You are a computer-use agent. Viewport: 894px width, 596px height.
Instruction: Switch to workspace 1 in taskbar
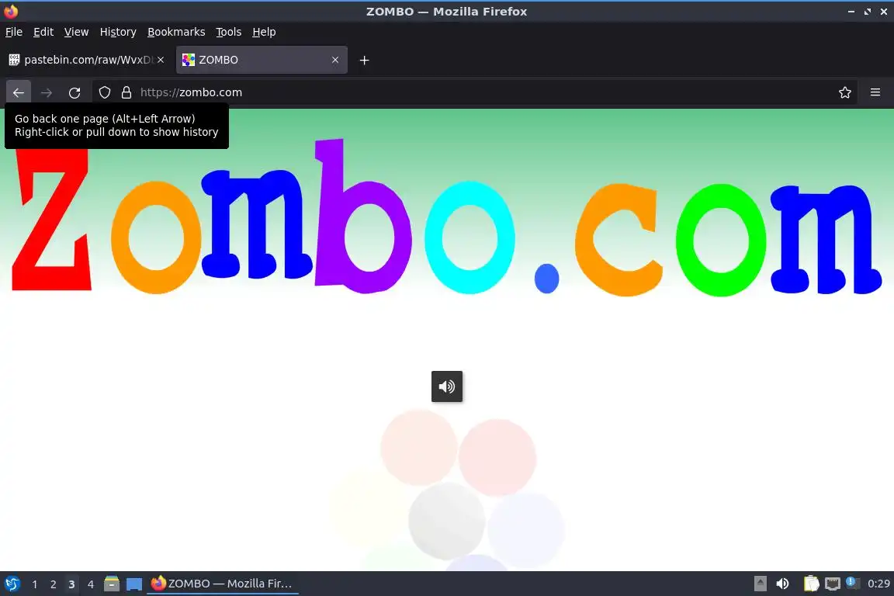35,584
